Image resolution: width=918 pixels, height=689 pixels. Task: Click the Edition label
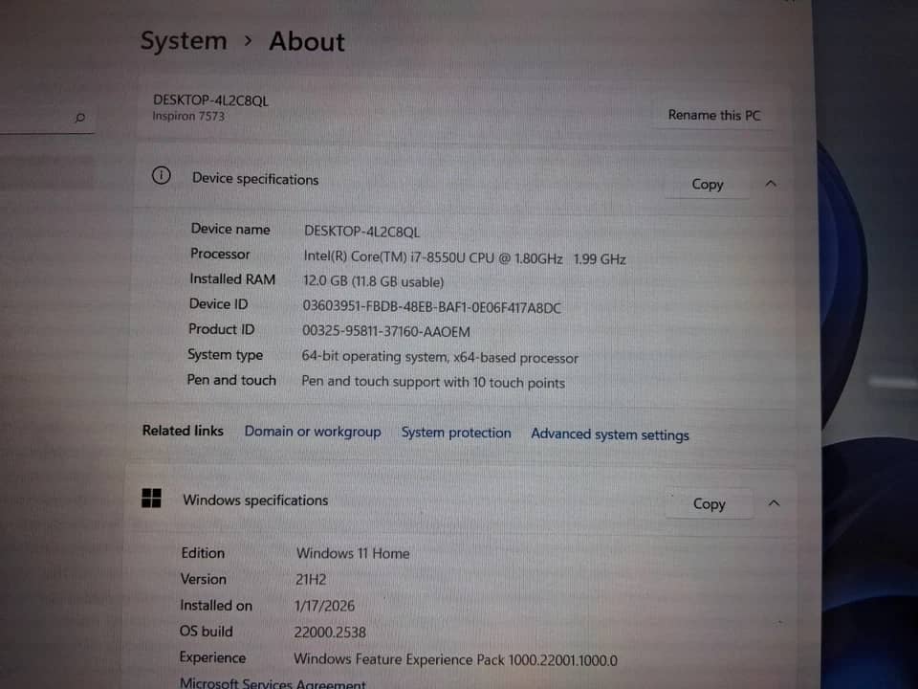203,553
